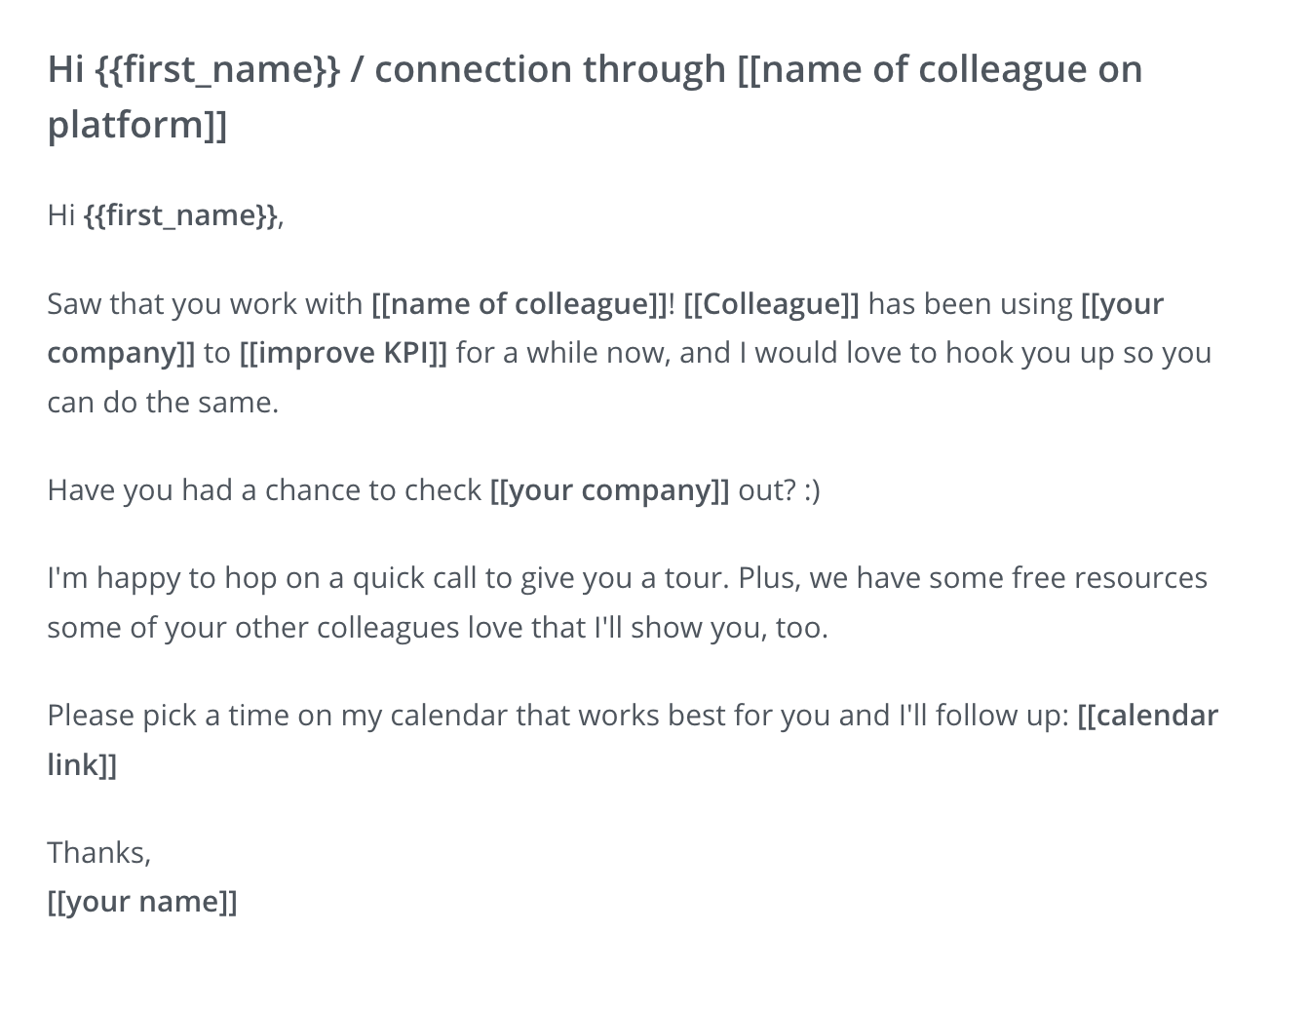Click the line 'can do the same.'
This screenshot has height=1010, width=1308.
tap(163, 402)
